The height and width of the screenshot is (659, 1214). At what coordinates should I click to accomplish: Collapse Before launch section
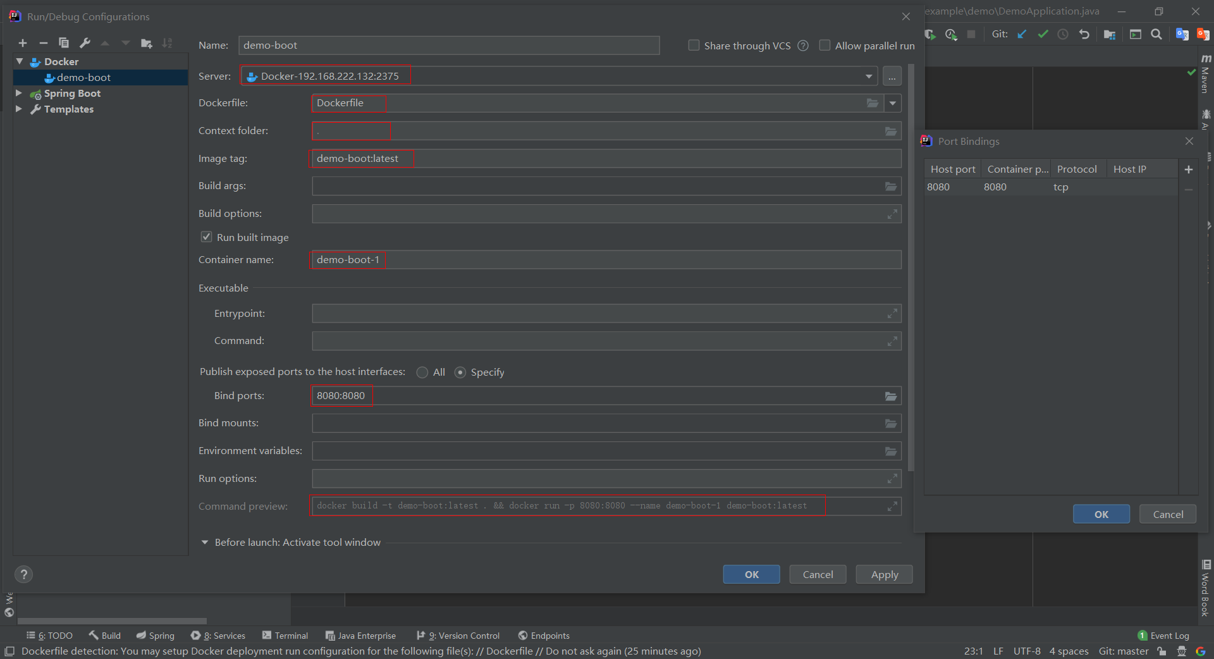[x=205, y=543]
